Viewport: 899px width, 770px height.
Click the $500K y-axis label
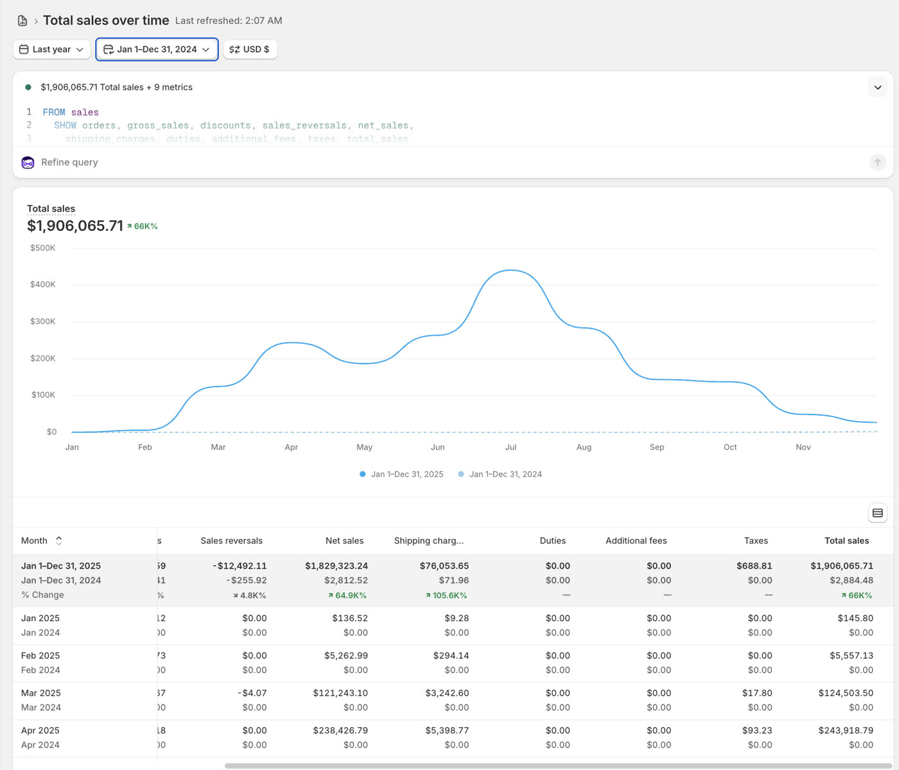click(42, 248)
